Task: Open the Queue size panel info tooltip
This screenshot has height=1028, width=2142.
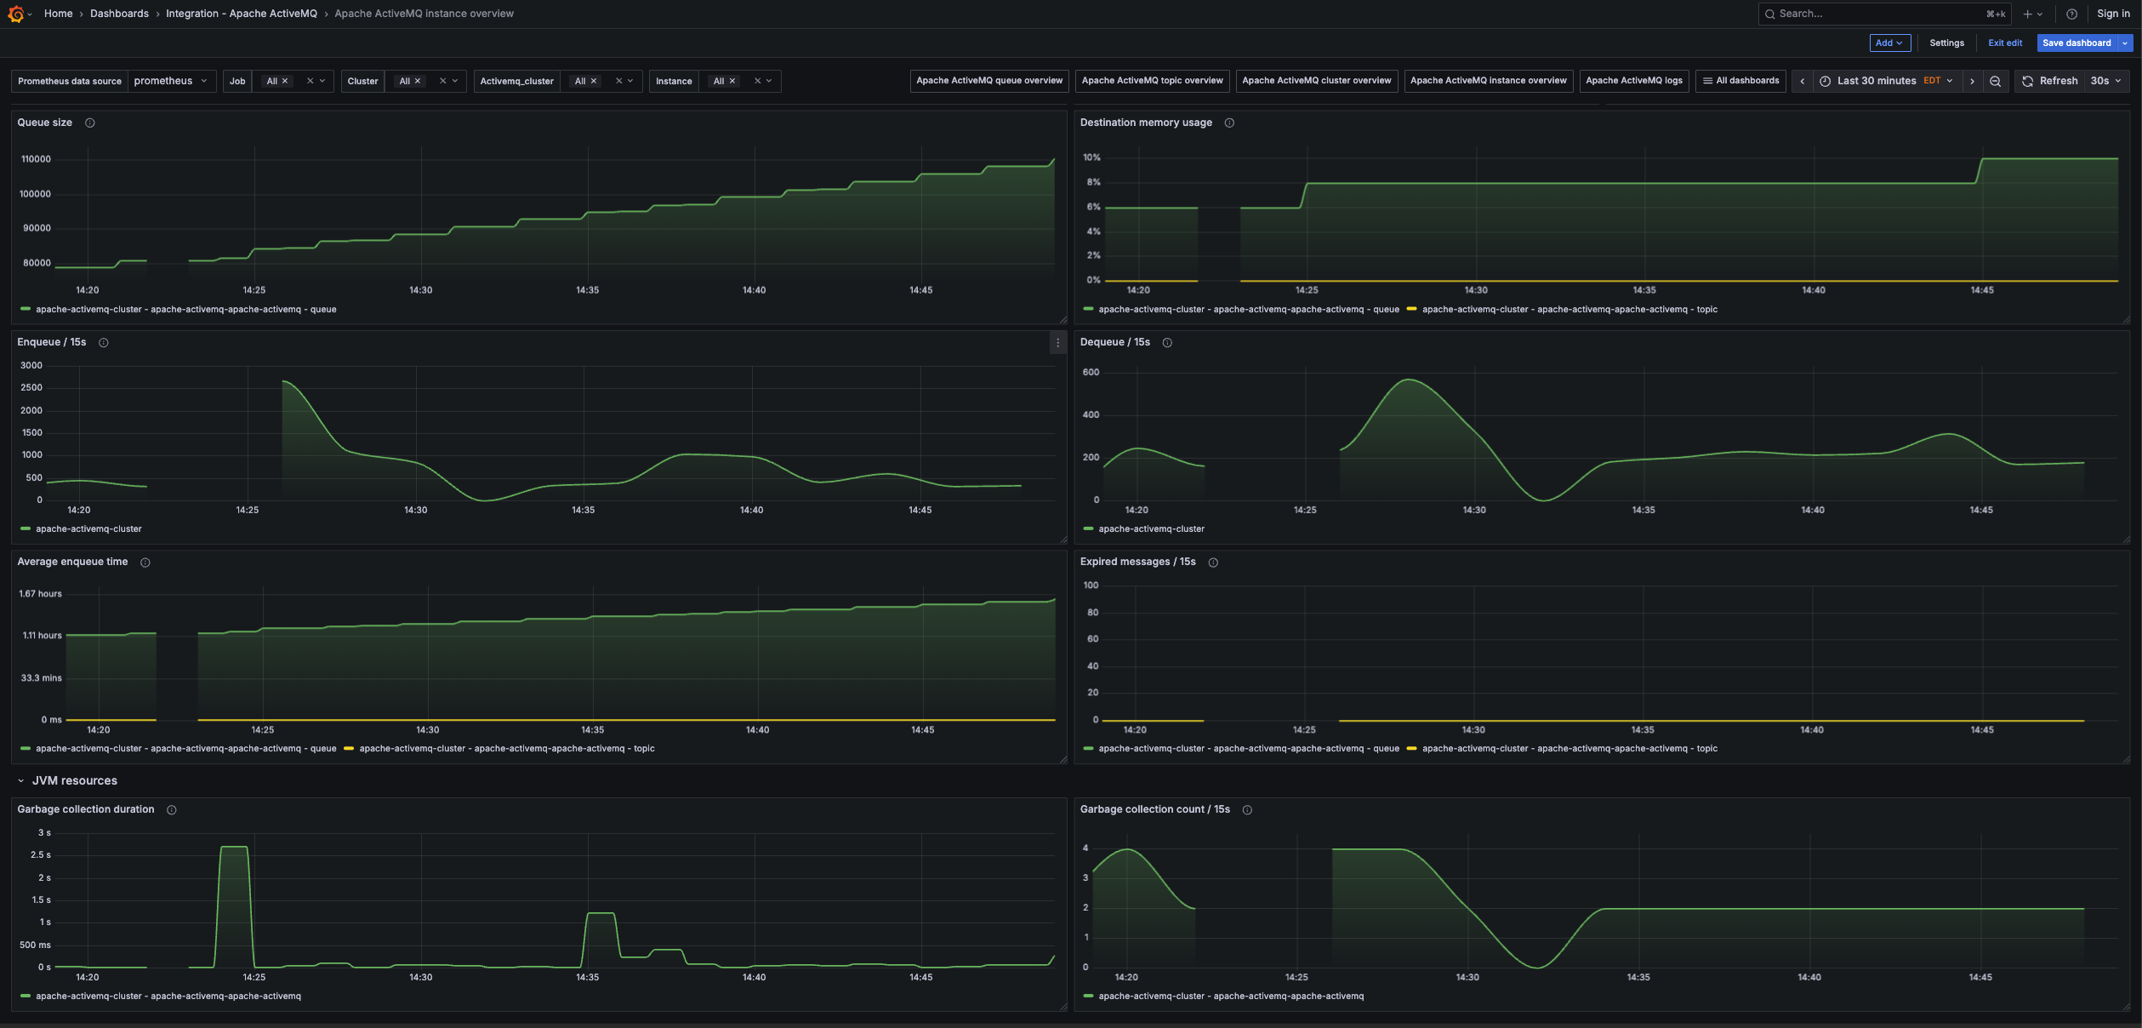Action: (x=90, y=123)
